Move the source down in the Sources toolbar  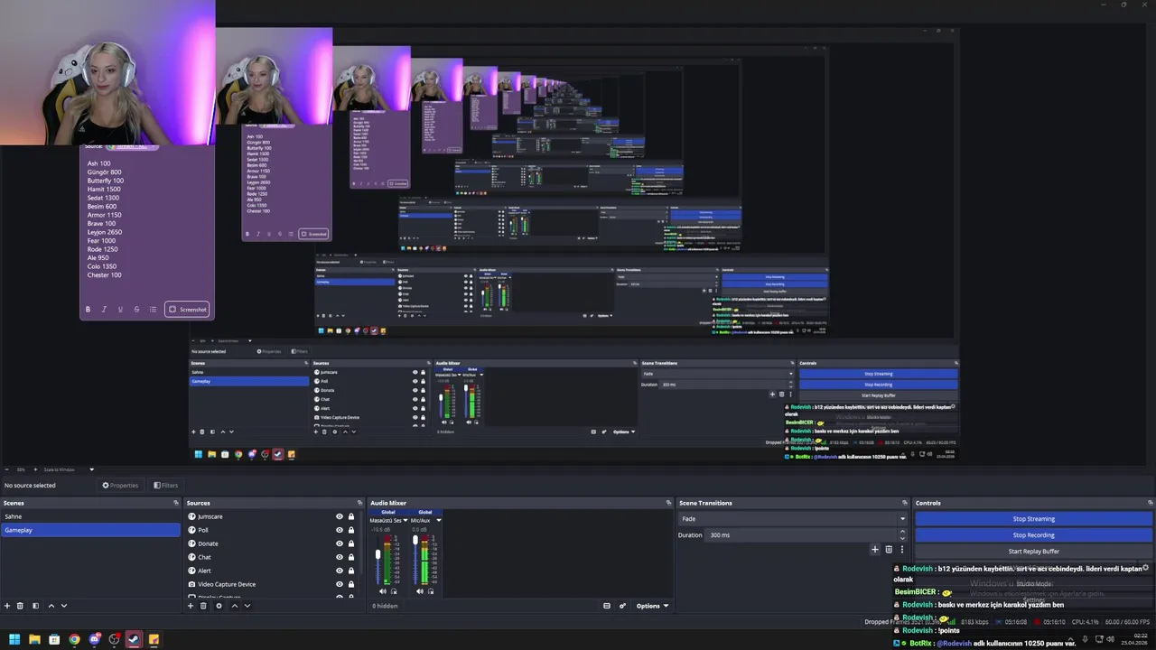coord(247,606)
